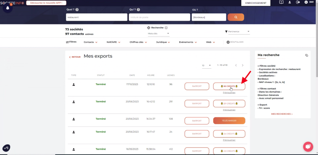Open the user account profile icon
Image resolution: width=318 pixels, height=155 pixels.
click(x=290, y=2)
